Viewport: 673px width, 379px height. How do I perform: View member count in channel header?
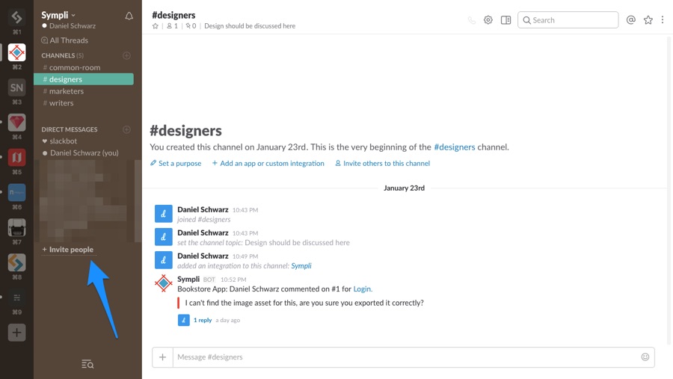(172, 26)
